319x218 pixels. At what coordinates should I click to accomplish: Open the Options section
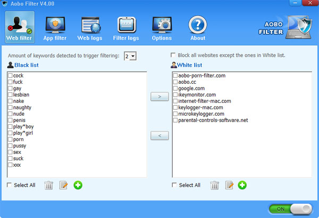(162, 28)
